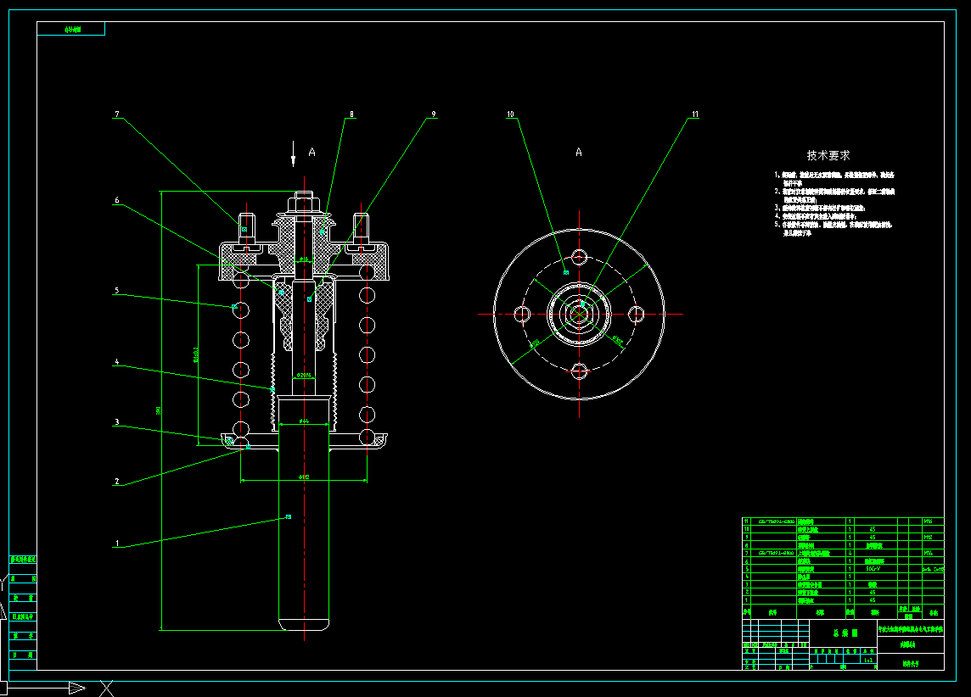Select balloon number 6 leader label
The image size is (971, 697).
click(117, 200)
